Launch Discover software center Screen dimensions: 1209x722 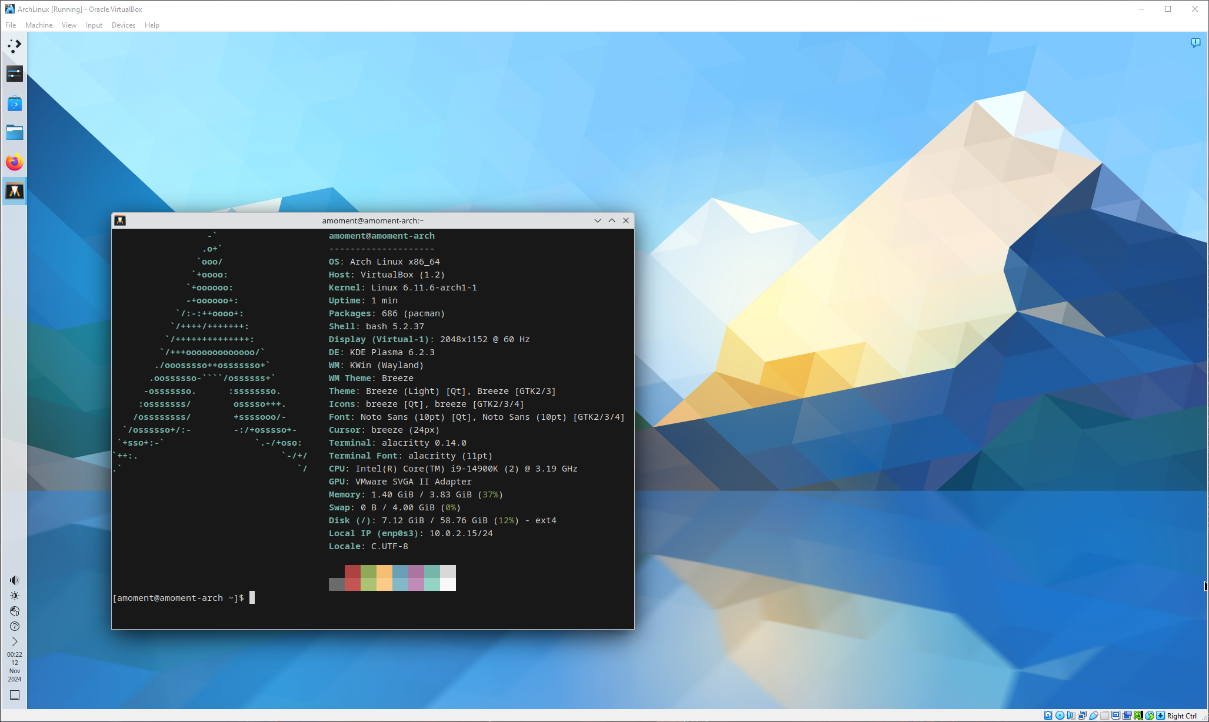click(x=14, y=104)
